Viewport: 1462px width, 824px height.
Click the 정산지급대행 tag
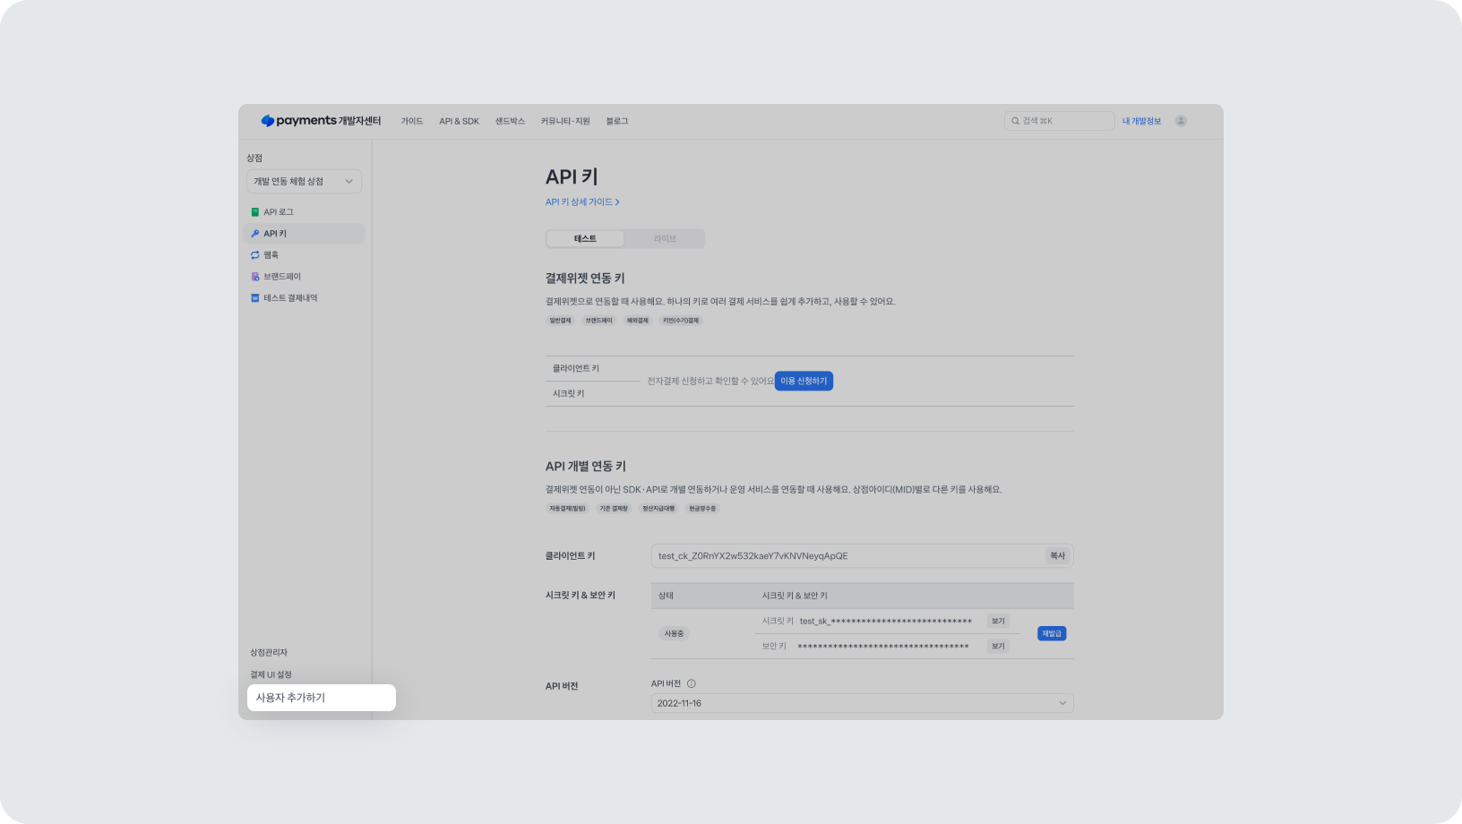658,509
